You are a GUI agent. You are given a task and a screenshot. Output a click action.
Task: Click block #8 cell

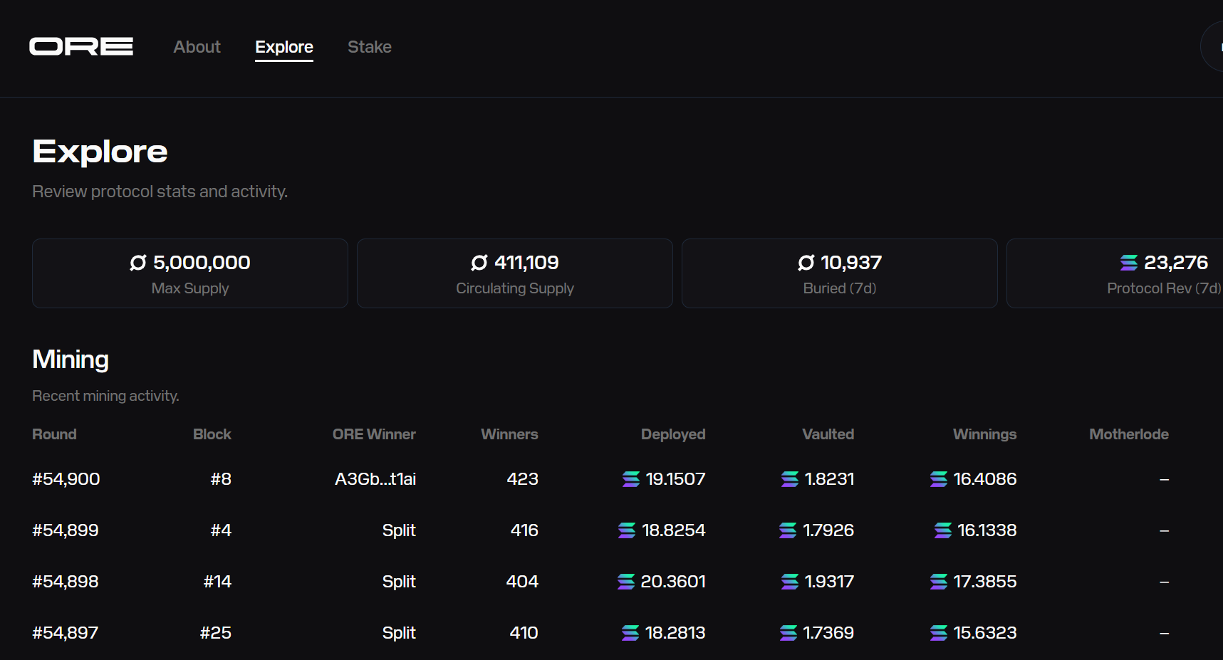[x=221, y=479]
